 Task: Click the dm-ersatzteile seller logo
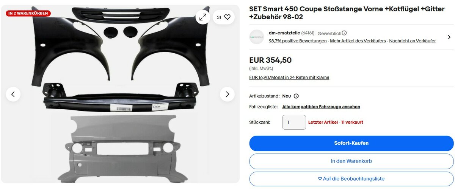pyautogui.click(x=256, y=37)
